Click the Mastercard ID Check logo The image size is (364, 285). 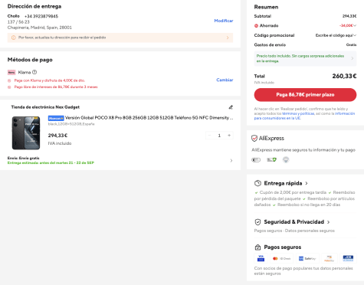pos(282,258)
